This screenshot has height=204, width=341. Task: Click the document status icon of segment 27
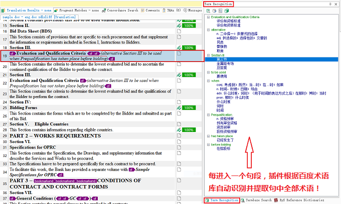click(x=179, y=124)
